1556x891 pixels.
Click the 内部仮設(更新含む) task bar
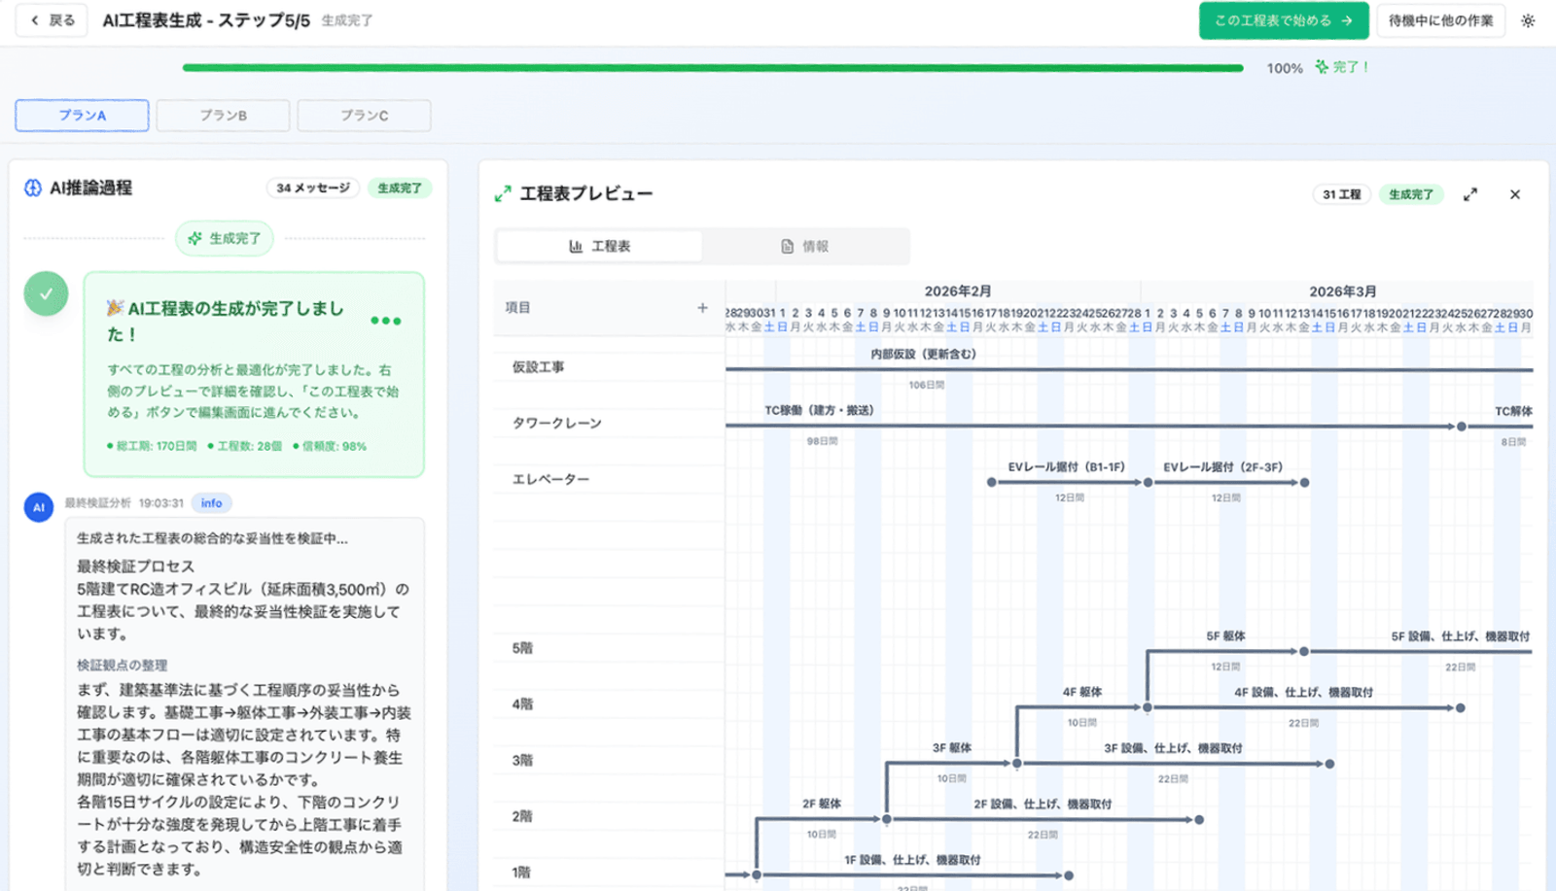[x=1128, y=370]
